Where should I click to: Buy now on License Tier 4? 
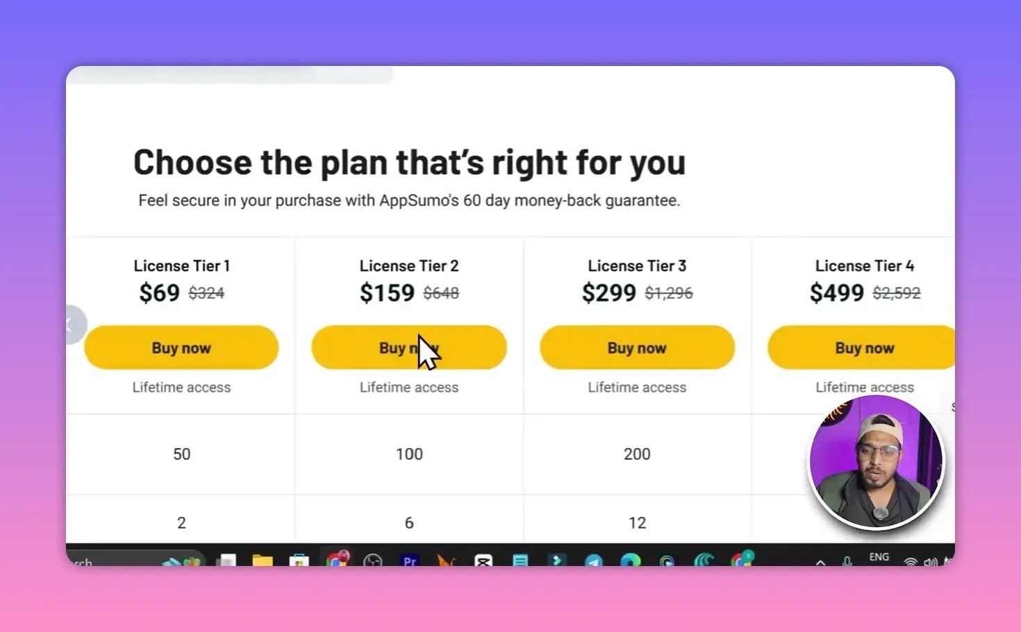pyautogui.click(x=863, y=347)
